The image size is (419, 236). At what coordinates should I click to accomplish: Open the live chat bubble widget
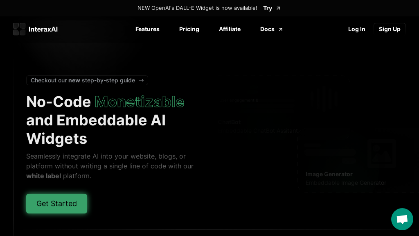(402, 219)
